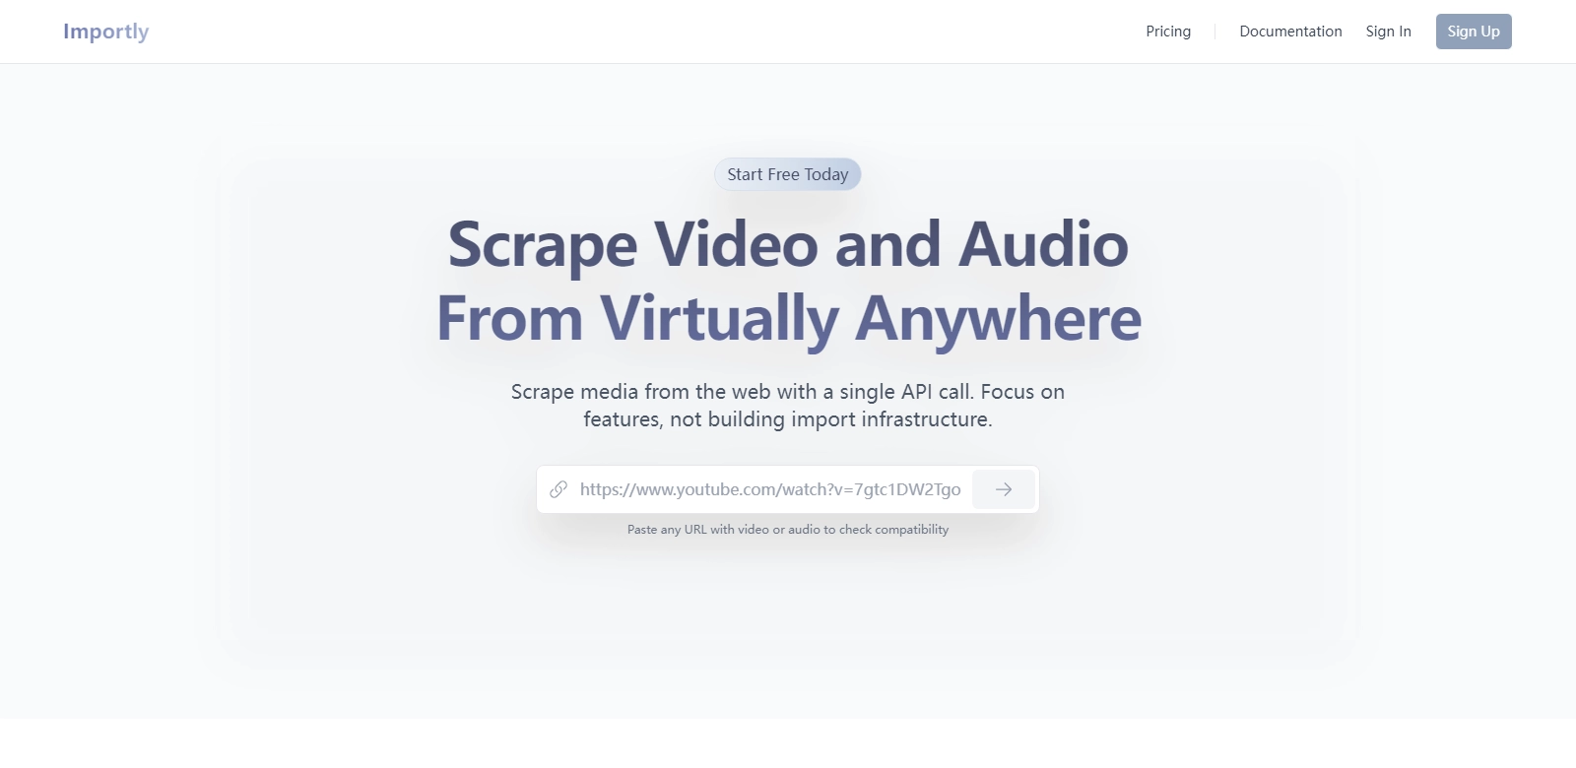The height and width of the screenshot is (768, 1576).
Task: Click the word 'Audio' in the headline
Action: coord(1043,244)
